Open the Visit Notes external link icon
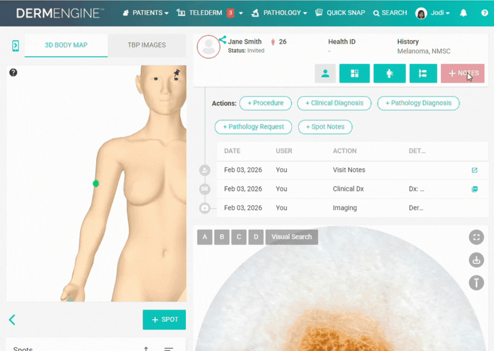This screenshot has height=351, width=494. pos(474,170)
